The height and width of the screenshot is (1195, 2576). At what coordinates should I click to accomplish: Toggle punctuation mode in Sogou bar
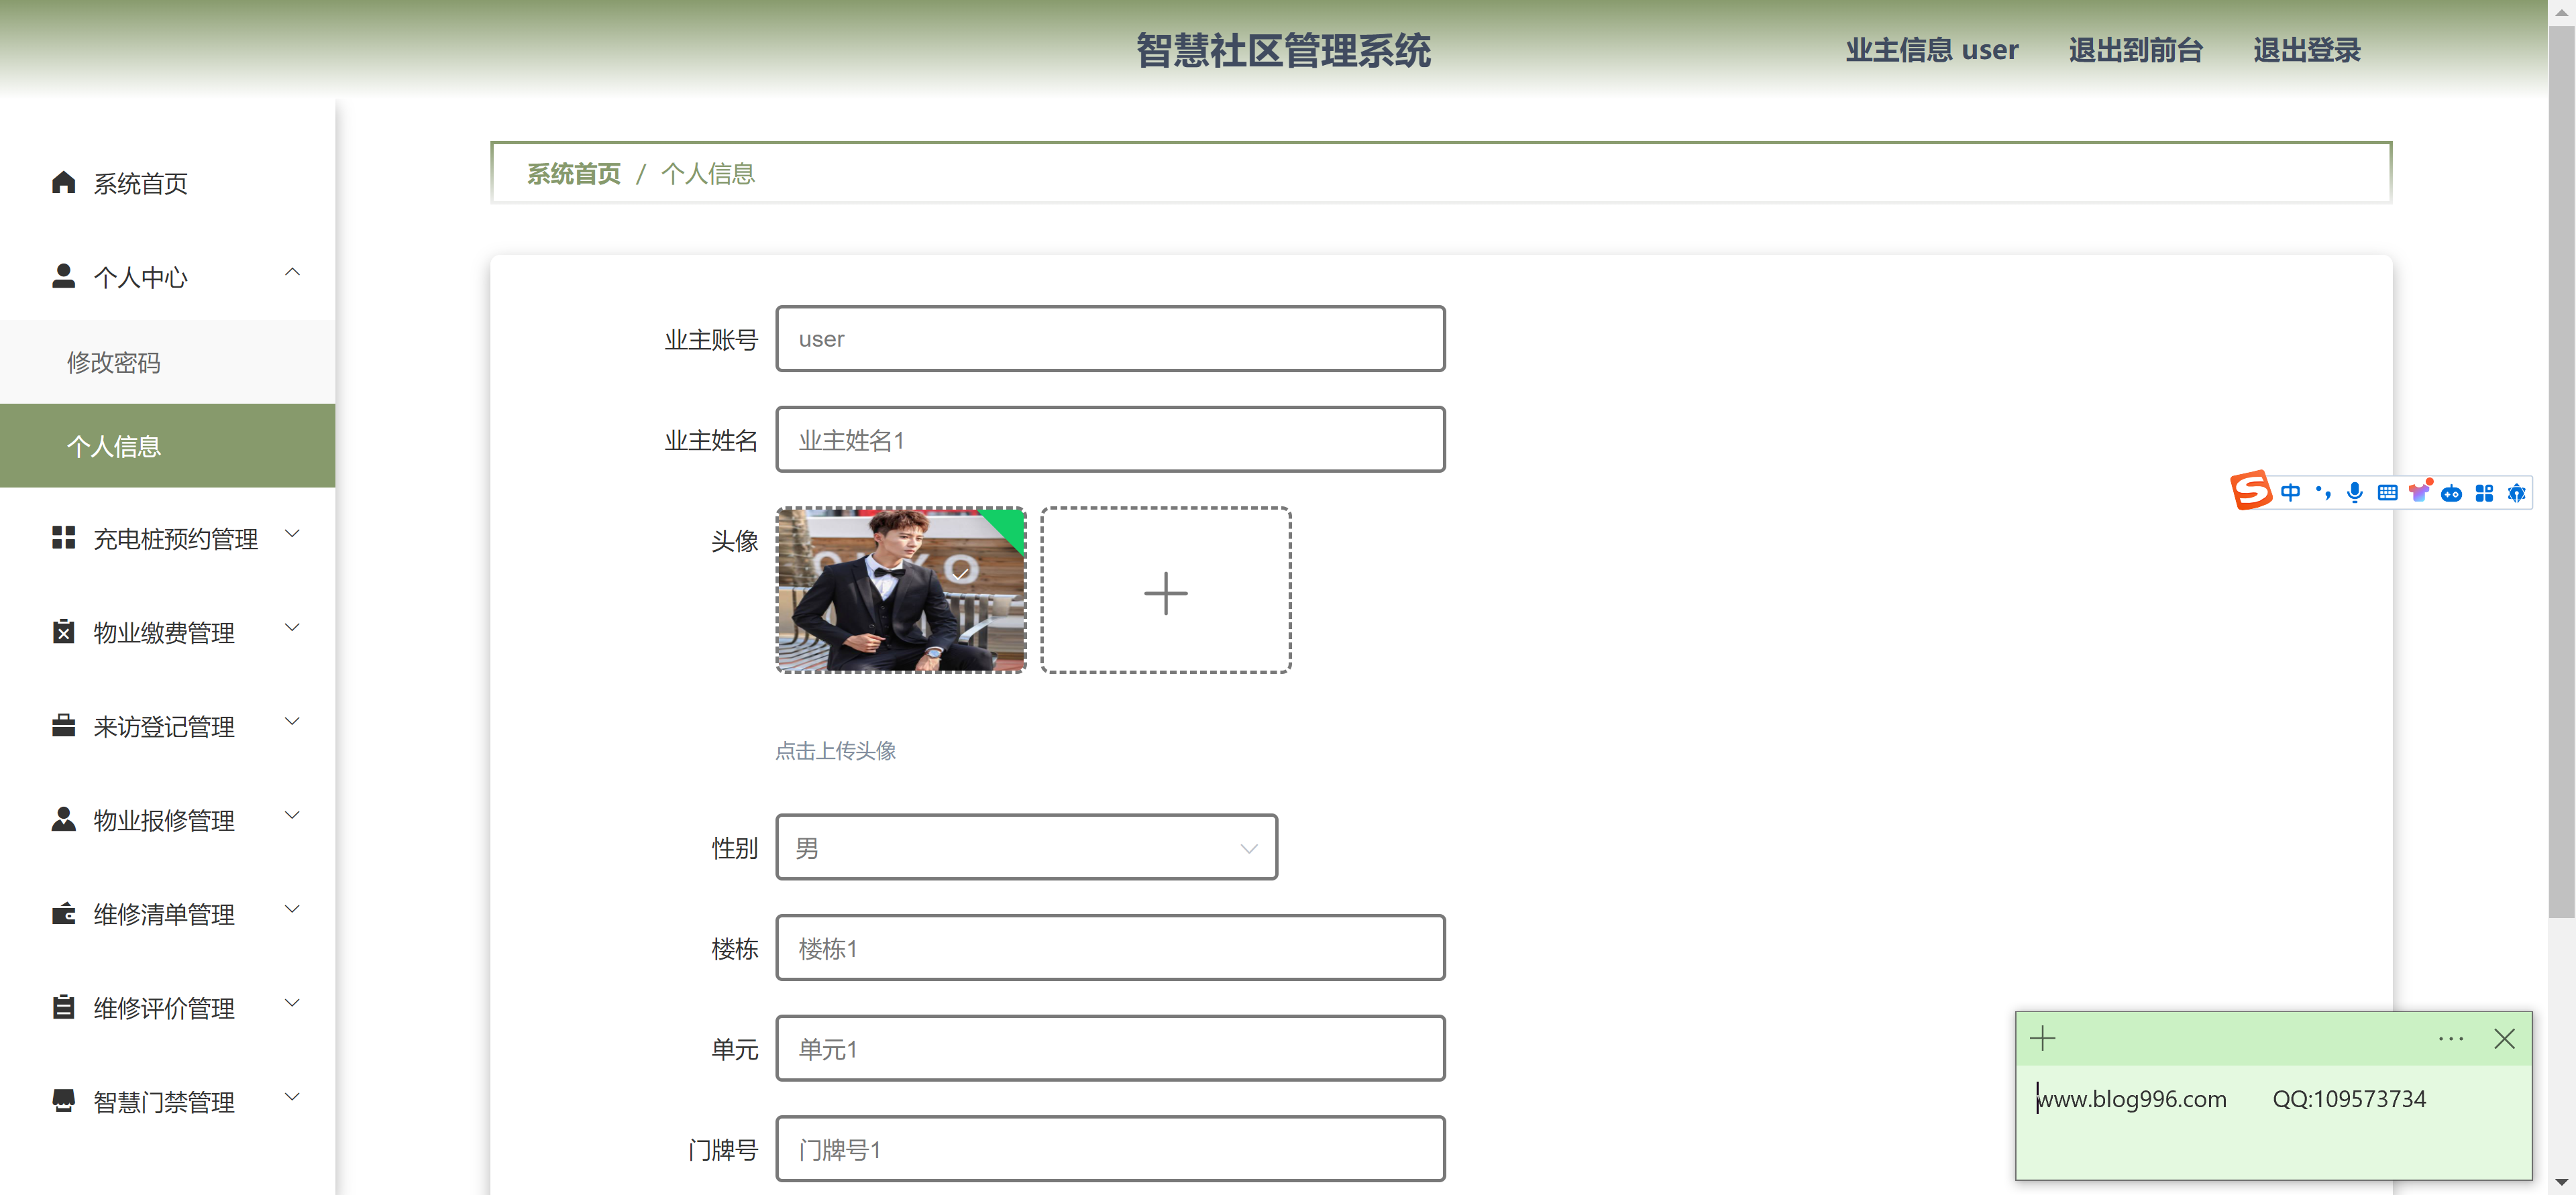[x=2322, y=492]
